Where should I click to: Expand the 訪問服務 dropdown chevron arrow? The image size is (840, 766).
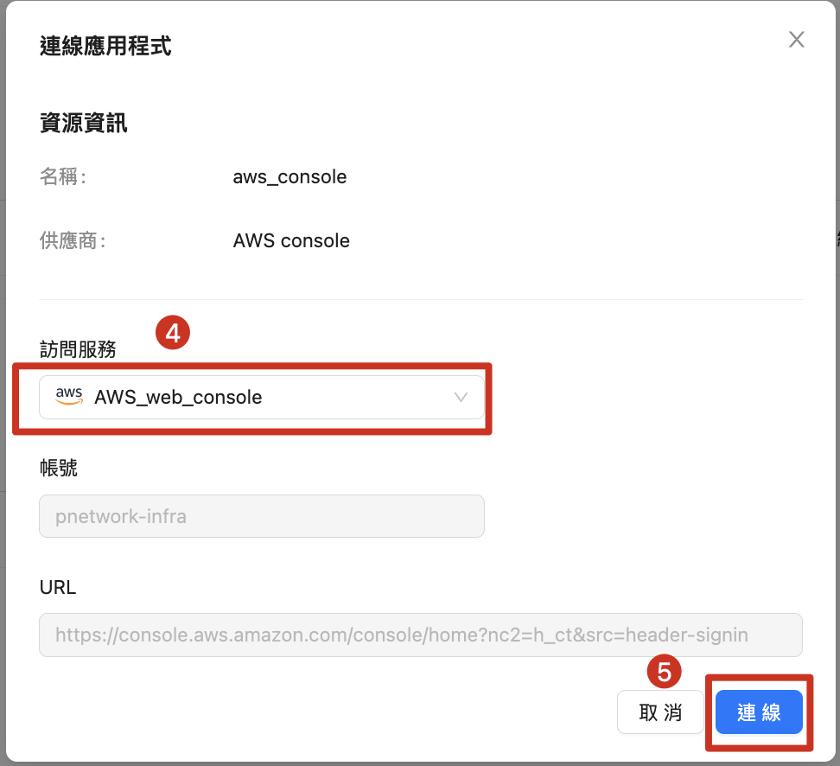coord(461,398)
